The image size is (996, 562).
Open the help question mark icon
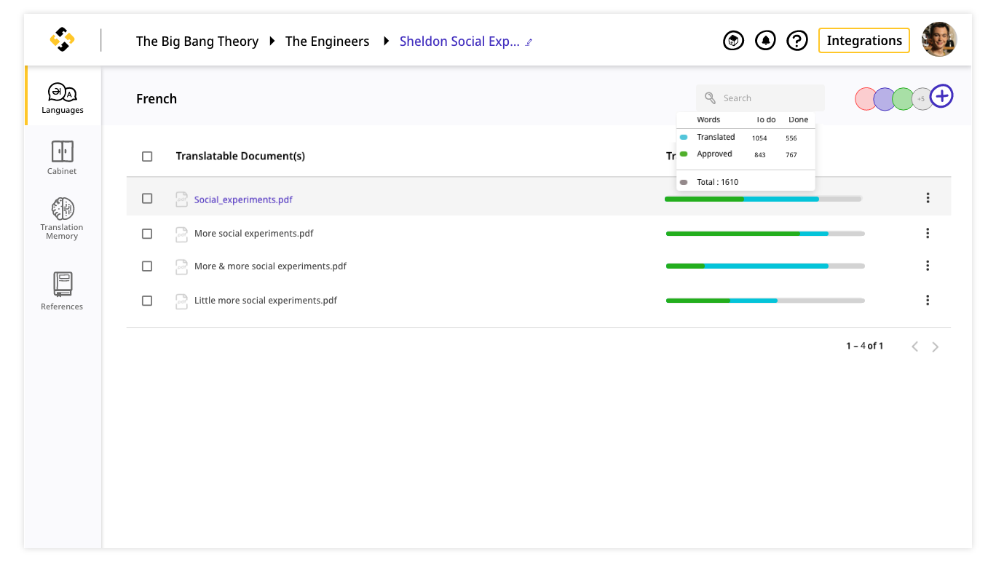798,41
